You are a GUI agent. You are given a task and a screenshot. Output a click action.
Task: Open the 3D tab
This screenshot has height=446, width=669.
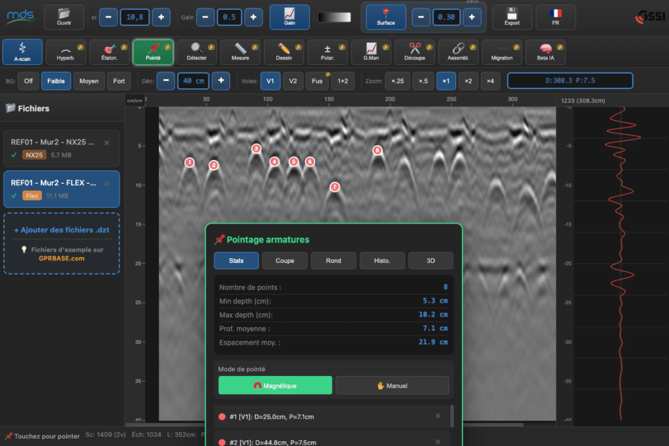coord(431,260)
